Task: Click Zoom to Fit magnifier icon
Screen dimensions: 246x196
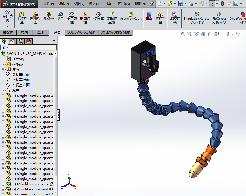Action: tap(183, 34)
